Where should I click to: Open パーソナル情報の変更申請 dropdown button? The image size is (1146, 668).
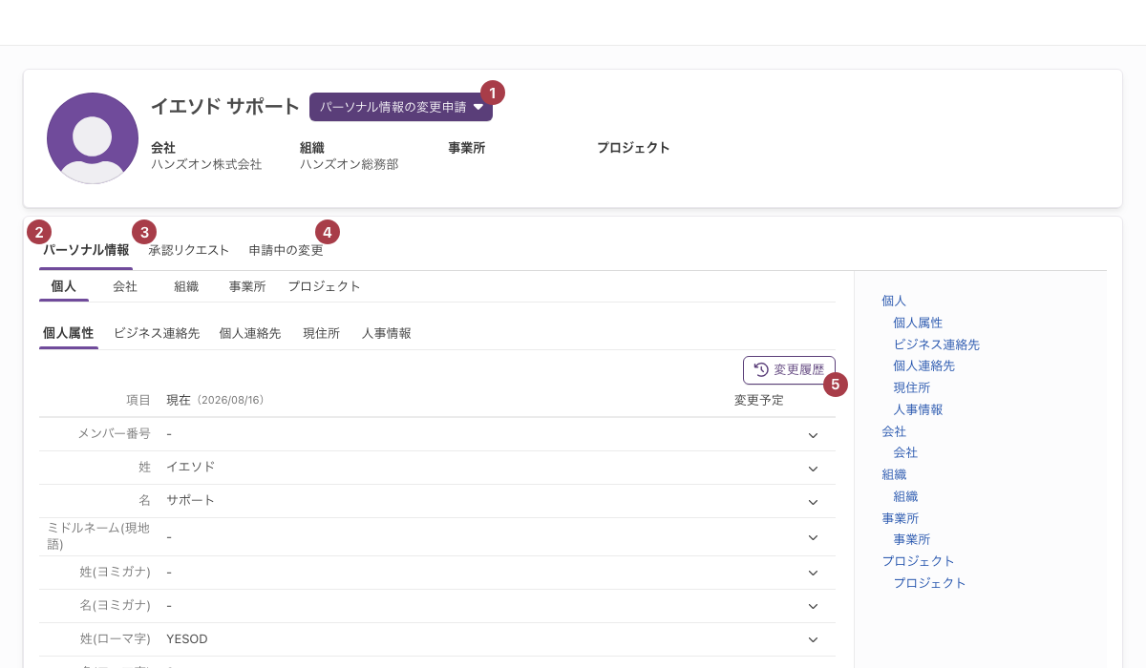pyautogui.click(x=401, y=107)
